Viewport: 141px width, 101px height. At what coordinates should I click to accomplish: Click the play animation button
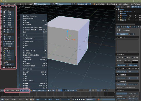pyautogui.click(x=79, y=99)
